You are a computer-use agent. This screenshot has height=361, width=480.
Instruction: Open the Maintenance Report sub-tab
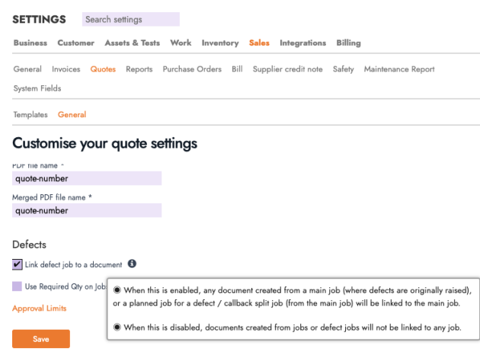pos(399,69)
